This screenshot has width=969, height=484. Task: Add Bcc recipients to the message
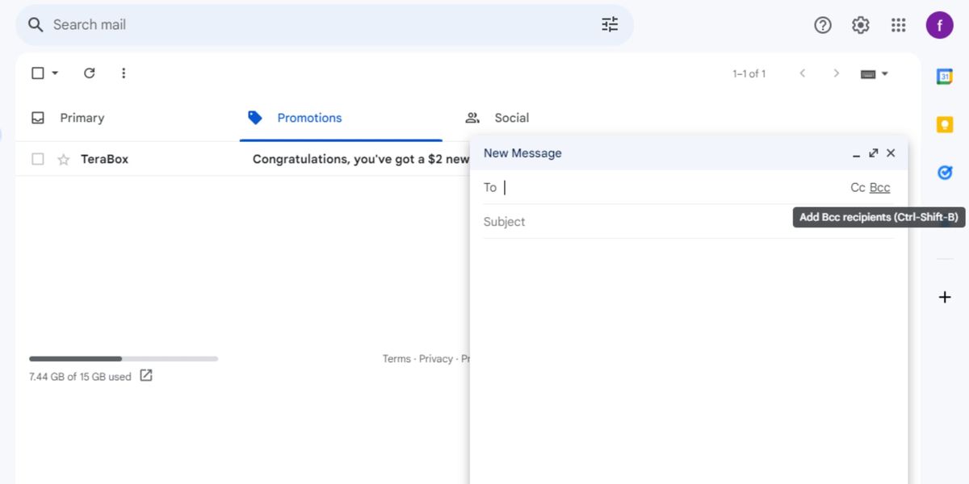pyautogui.click(x=879, y=187)
